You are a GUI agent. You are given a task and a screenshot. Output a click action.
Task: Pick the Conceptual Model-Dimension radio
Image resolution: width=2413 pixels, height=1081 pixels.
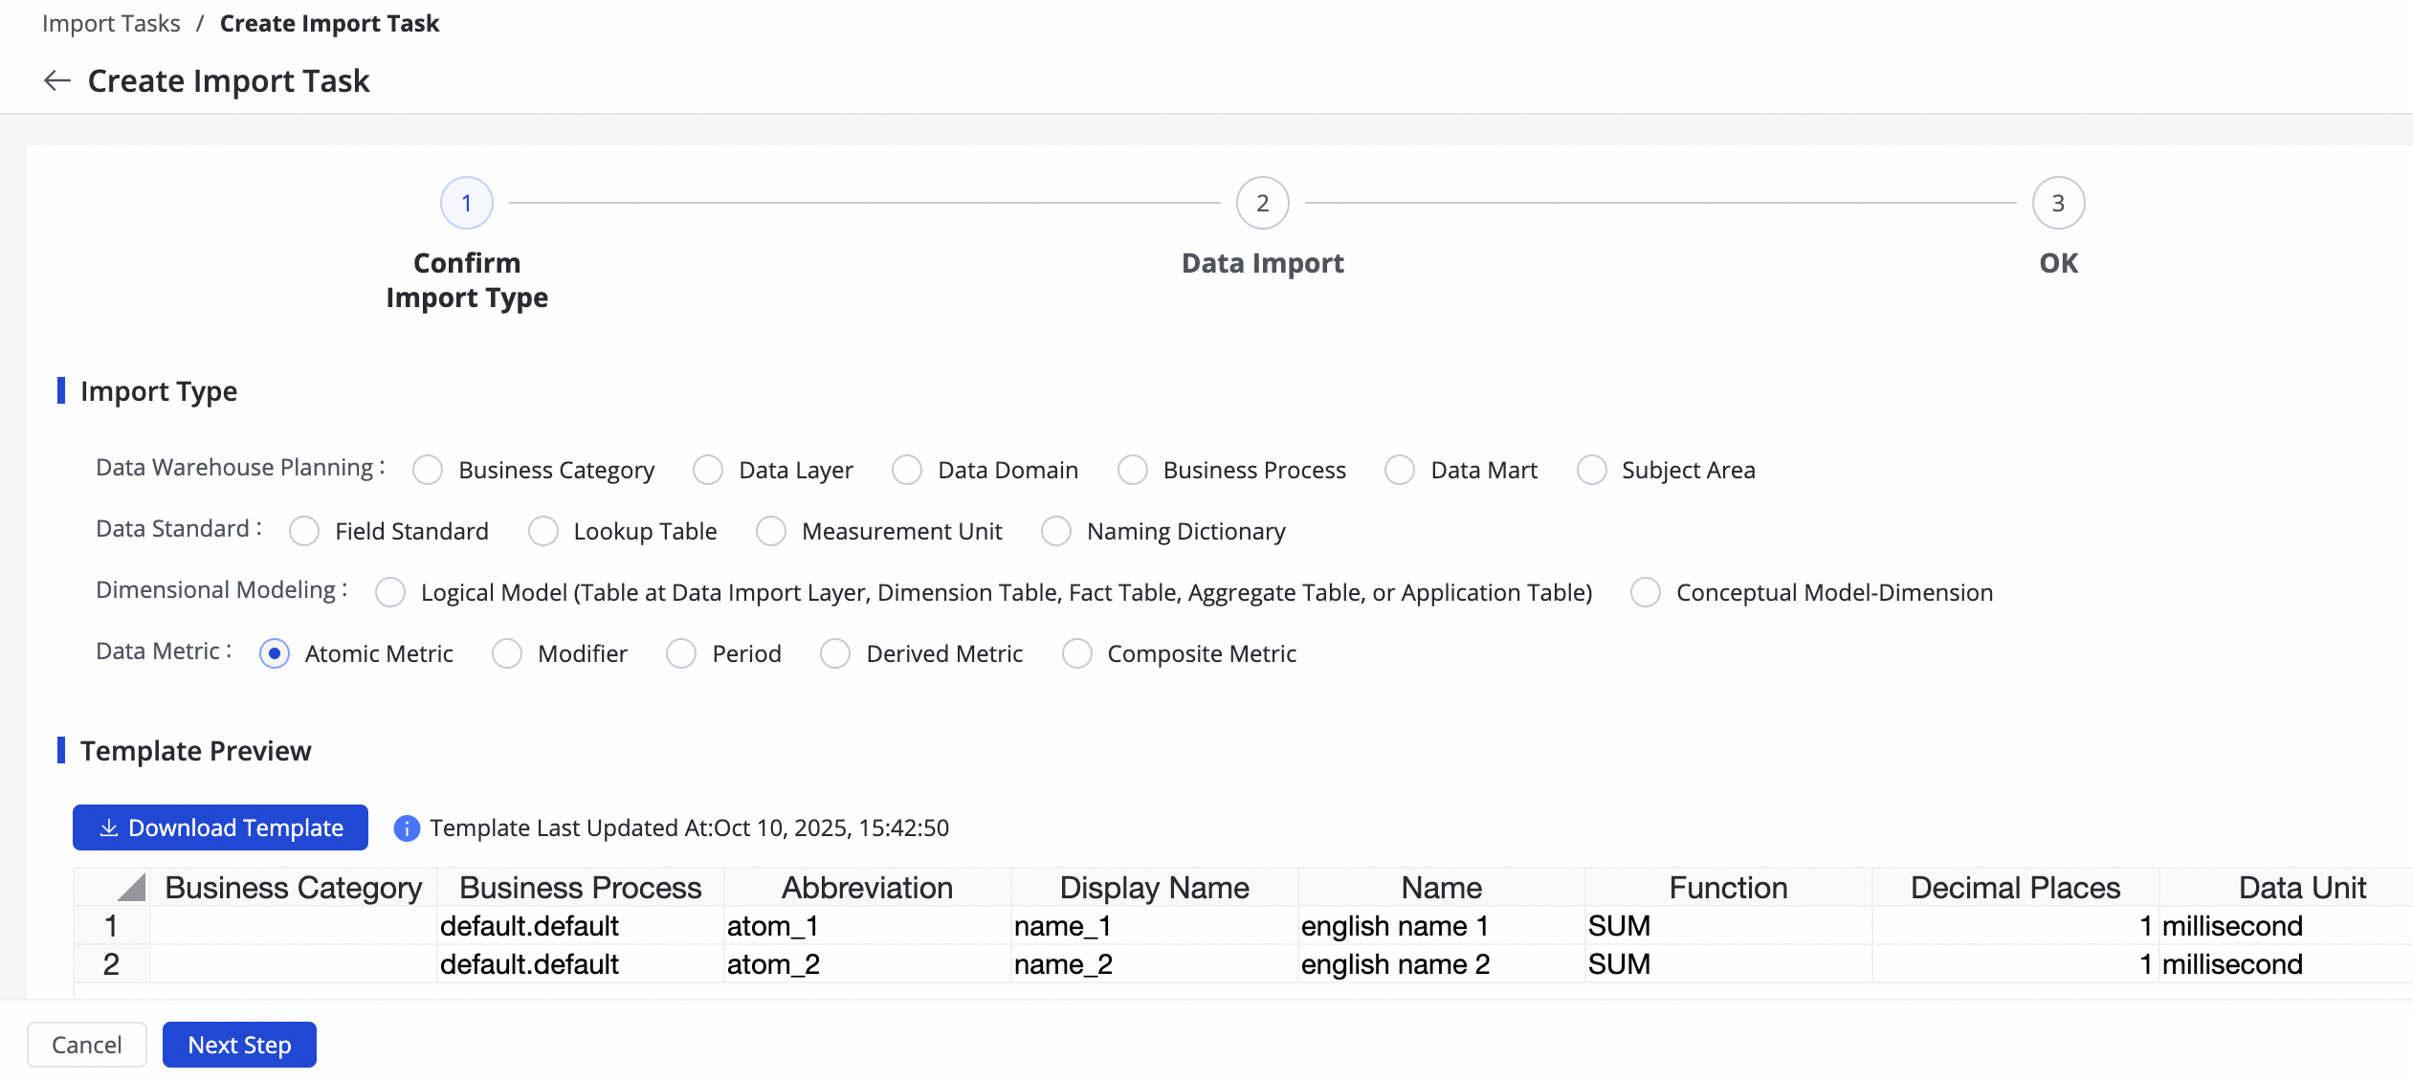[x=1646, y=593]
